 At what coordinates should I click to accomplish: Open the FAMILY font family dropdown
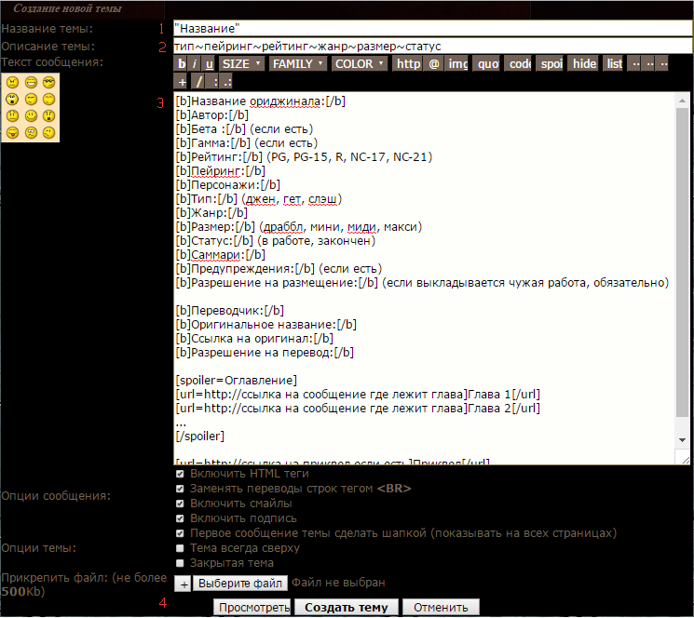click(x=298, y=64)
